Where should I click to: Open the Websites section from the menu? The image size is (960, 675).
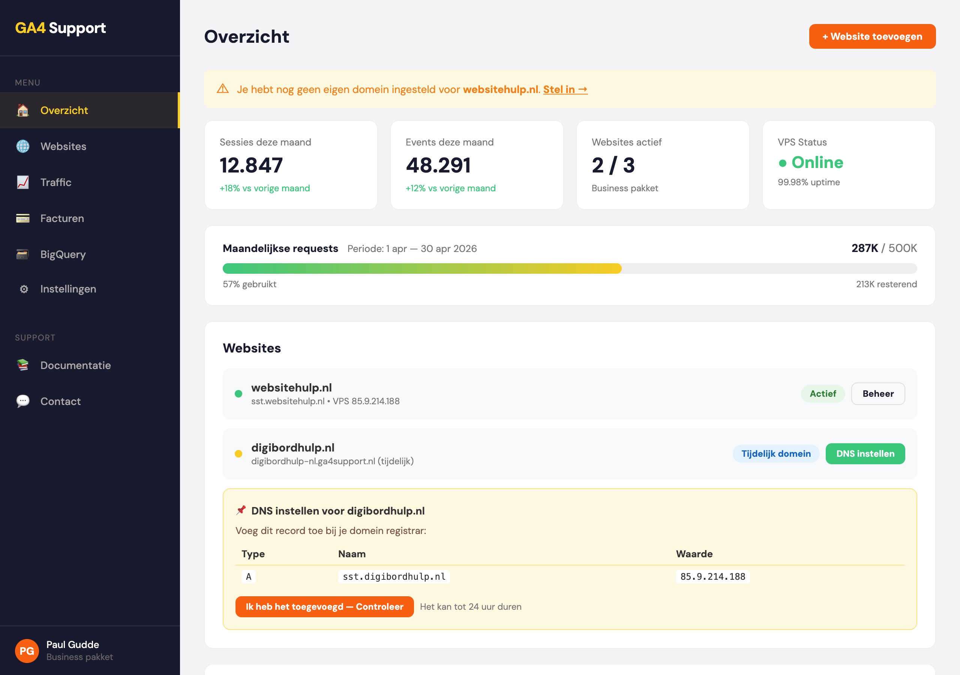click(x=63, y=146)
